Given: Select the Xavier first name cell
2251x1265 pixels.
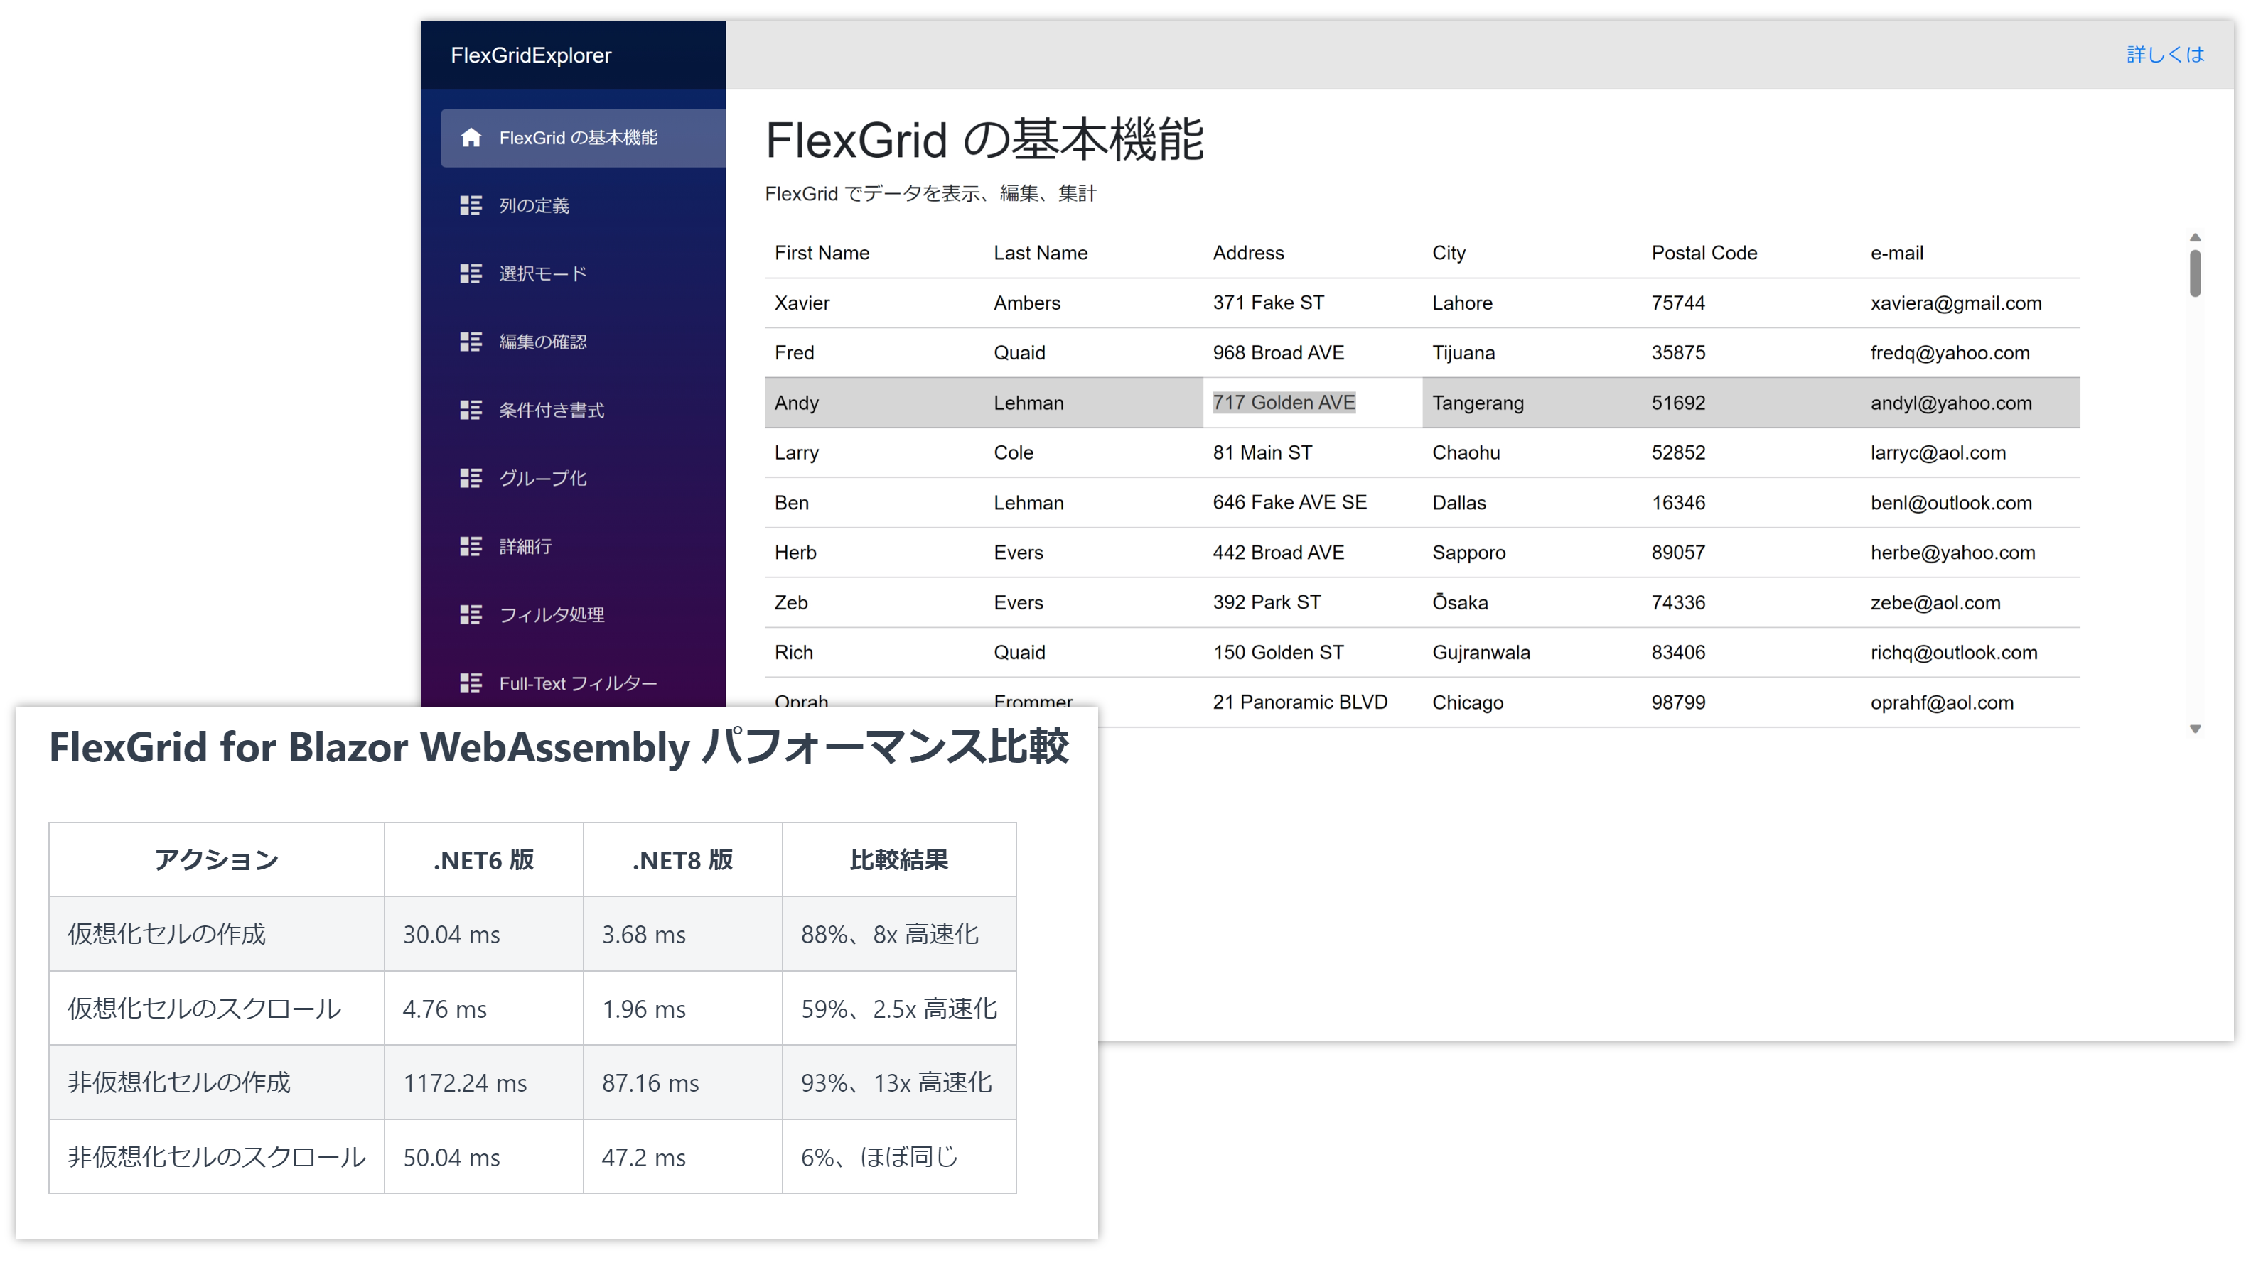Looking at the screenshot, I should (874, 303).
